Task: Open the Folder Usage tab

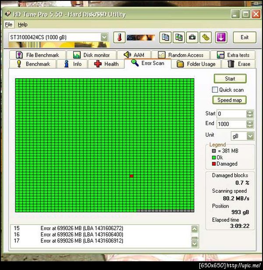Action: (196, 64)
